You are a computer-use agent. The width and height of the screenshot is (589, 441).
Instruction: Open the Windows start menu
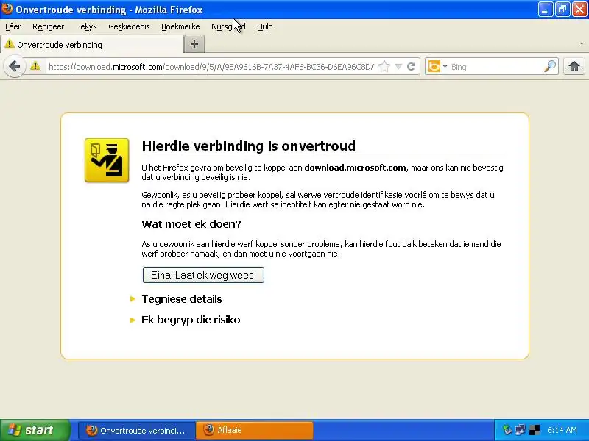(35, 430)
